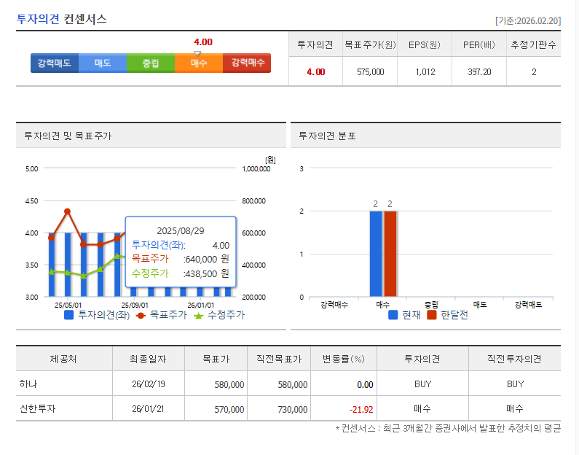Select the orange 매수 rating segment

point(199,63)
